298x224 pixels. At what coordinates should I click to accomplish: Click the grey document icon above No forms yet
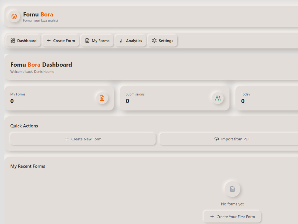click(x=232, y=189)
